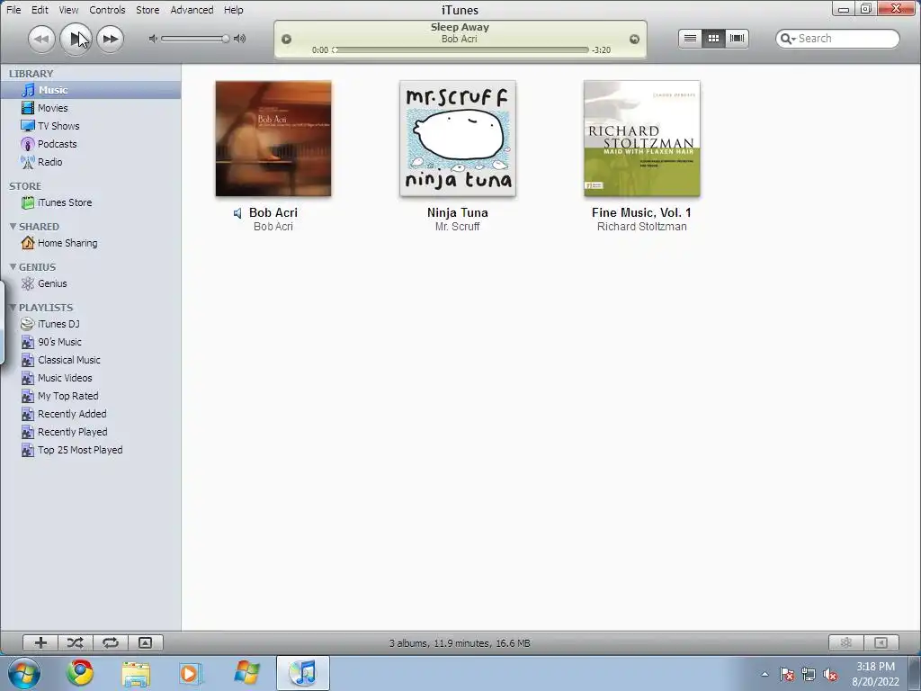The image size is (921, 691).
Task: Click the low volume speaker icon
Action: coord(153,39)
